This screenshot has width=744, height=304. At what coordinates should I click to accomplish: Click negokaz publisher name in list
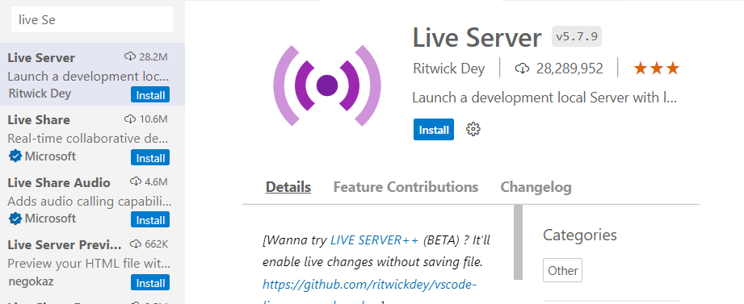click(x=31, y=281)
